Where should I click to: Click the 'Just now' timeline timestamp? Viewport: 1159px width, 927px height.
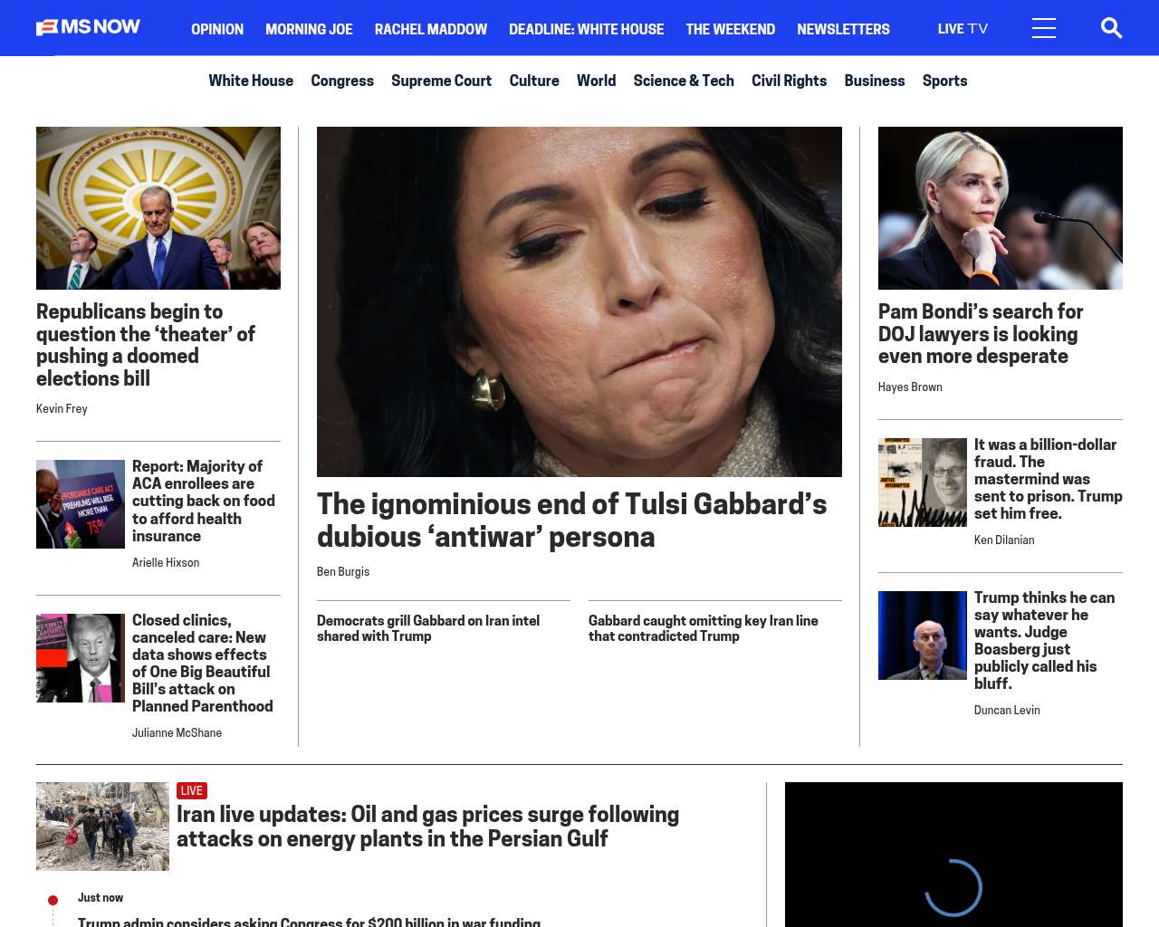click(101, 898)
